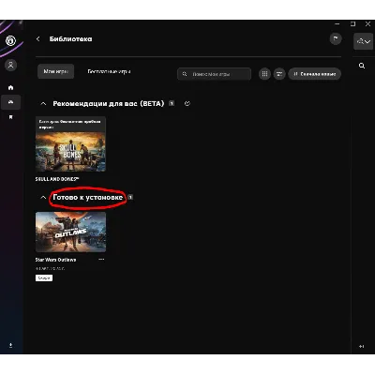
Task: Collapse the Готово к установке section
Action: [43, 198]
